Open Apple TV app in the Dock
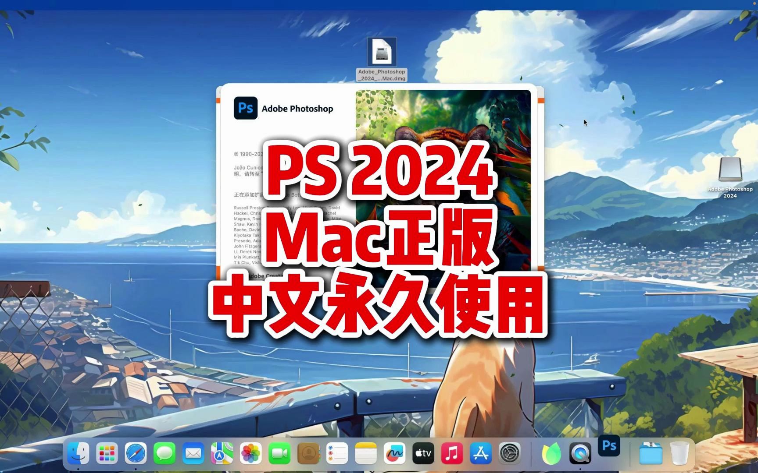The image size is (758, 473). click(423, 453)
